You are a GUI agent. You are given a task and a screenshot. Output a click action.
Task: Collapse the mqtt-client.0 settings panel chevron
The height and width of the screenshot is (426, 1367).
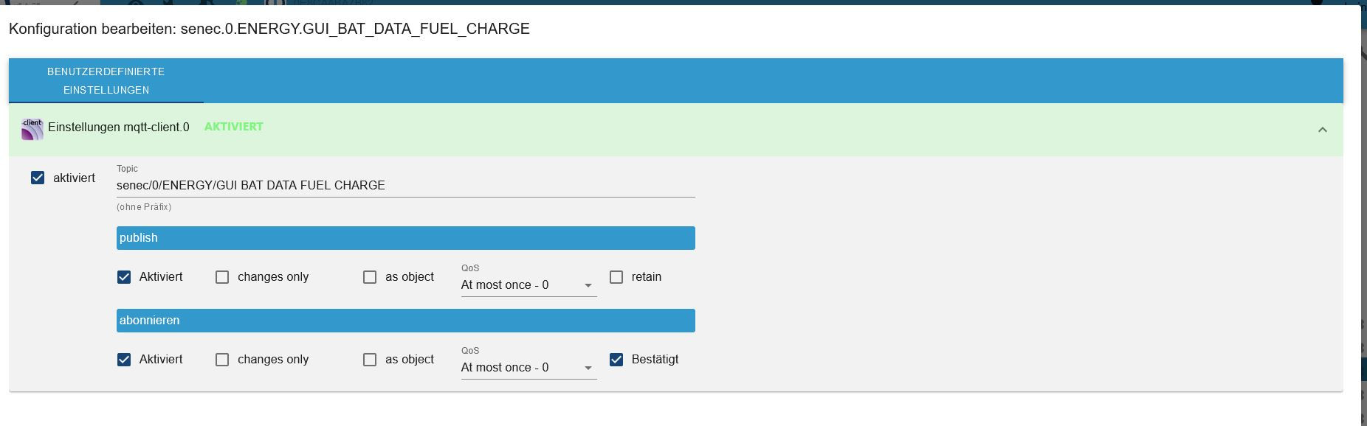[x=1322, y=130]
